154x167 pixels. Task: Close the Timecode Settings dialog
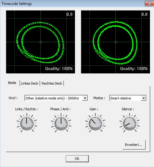click(x=149, y=3)
